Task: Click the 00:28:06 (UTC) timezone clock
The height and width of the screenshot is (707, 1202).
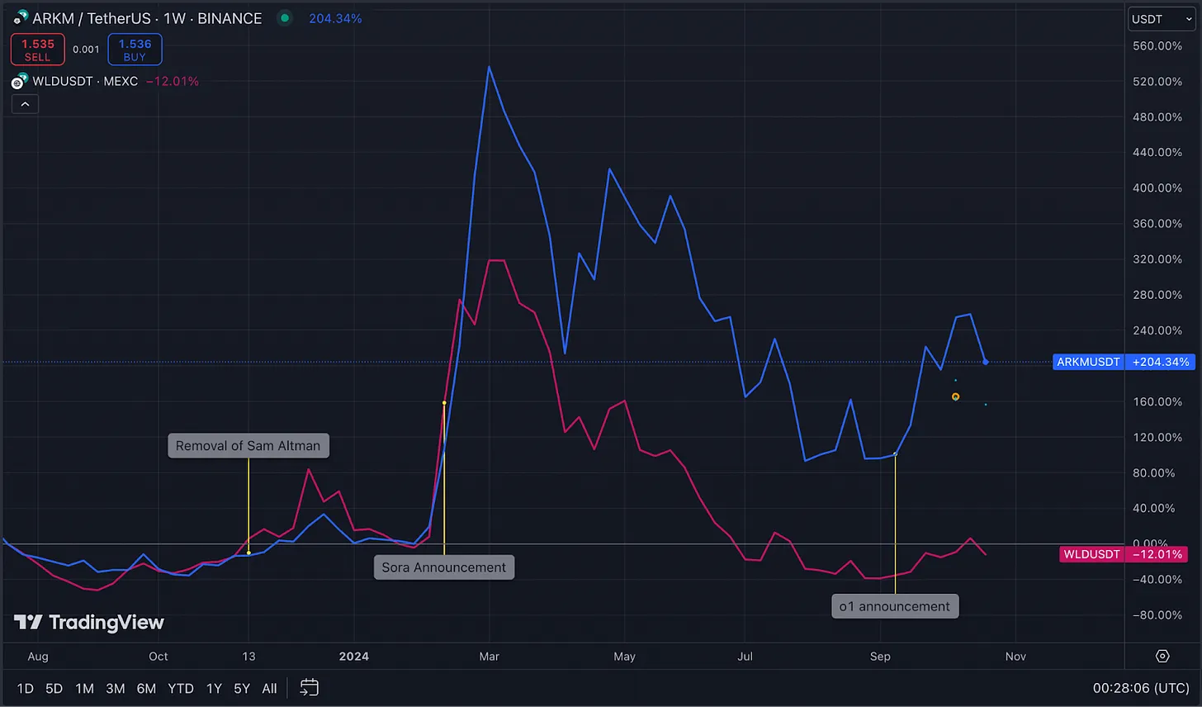Action: 1141,688
